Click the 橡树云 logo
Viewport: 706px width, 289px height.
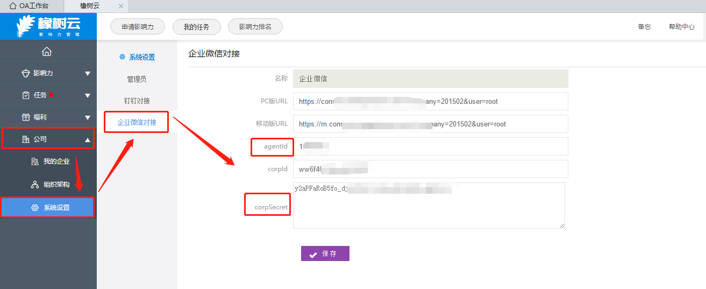coord(48,26)
